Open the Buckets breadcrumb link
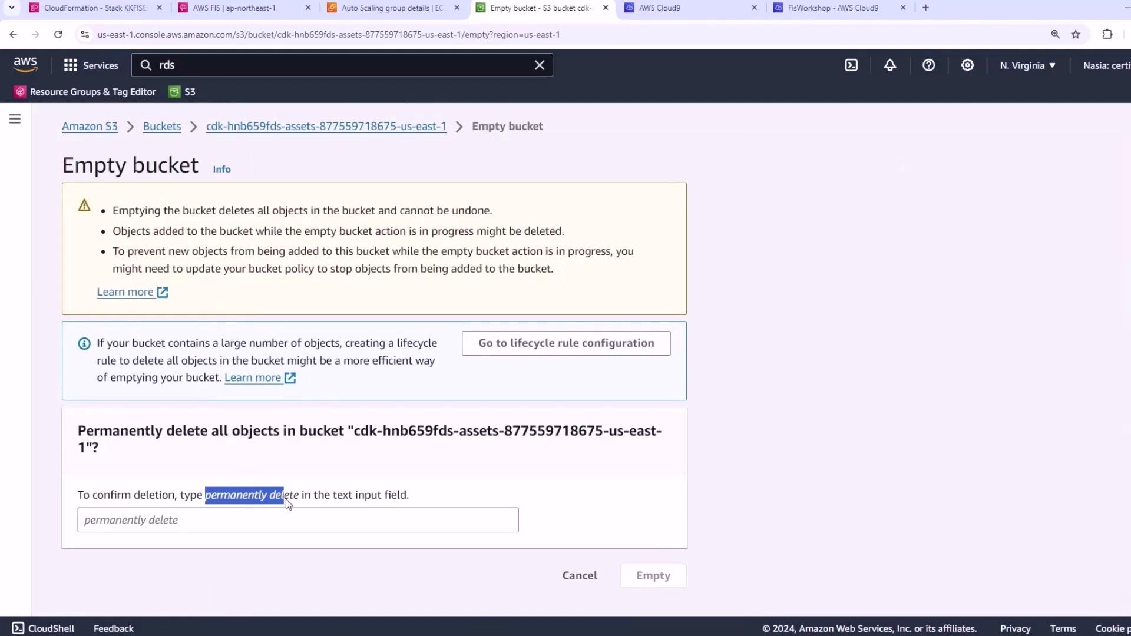 [x=161, y=127]
